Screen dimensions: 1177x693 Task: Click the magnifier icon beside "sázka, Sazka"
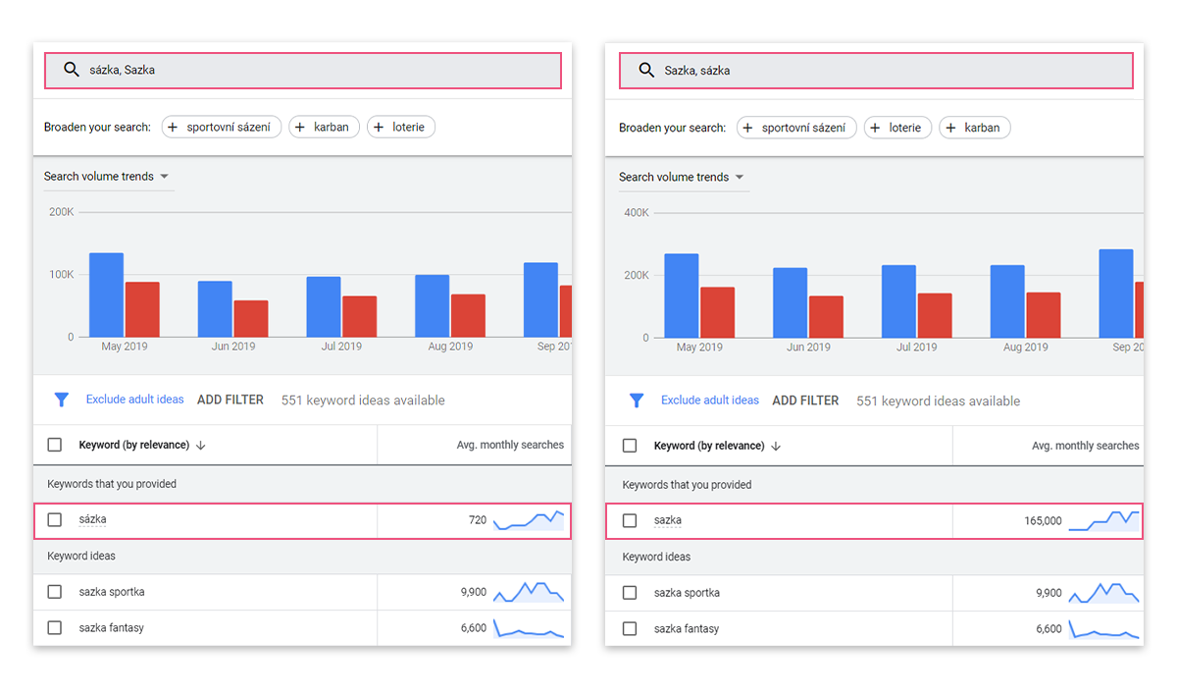click(x=71, y=70)
